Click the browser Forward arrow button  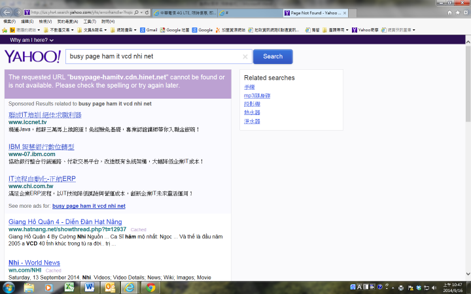click(18, 12)
